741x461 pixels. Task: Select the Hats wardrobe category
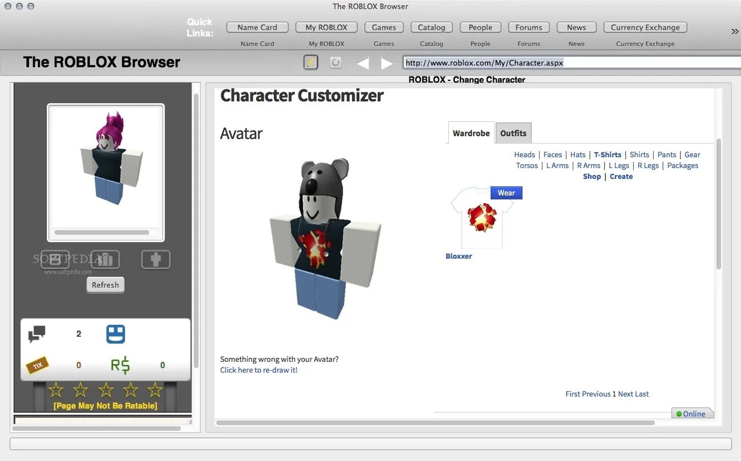click(578, 154)
